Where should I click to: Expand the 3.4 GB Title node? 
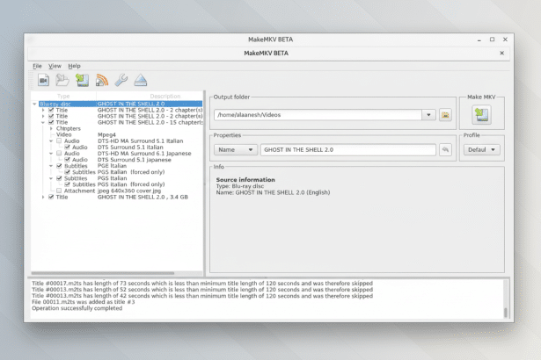tap(43, 197)
